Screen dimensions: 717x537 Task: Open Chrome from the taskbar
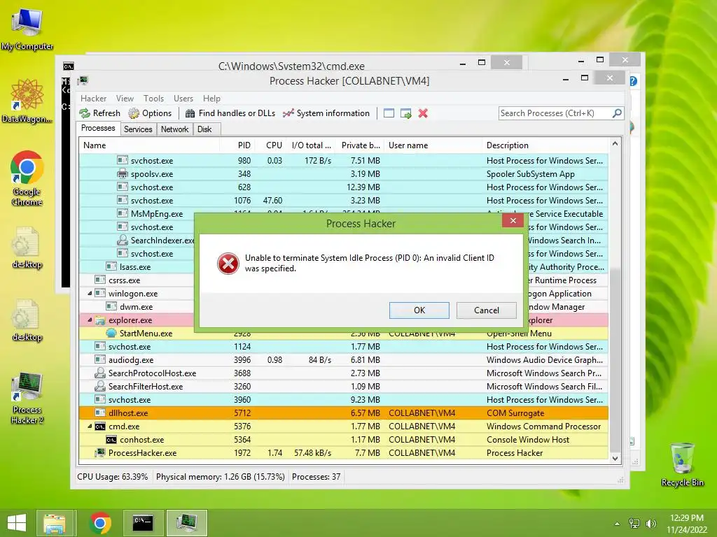click(100, 523)
